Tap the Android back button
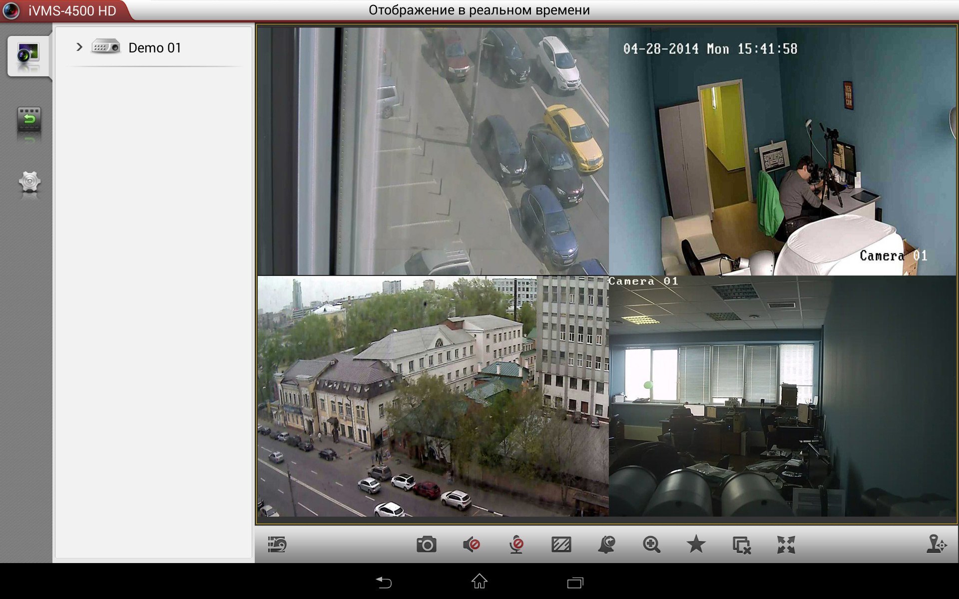Screen dimensions: 959x599 pyautogui.click(x=384, y=582)
